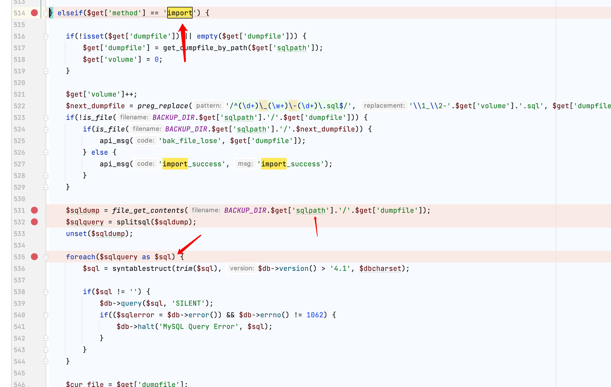Fold end marker at line 528
Image resolution: width=611 pixels, height=387 pixels.
click(46, 176)
